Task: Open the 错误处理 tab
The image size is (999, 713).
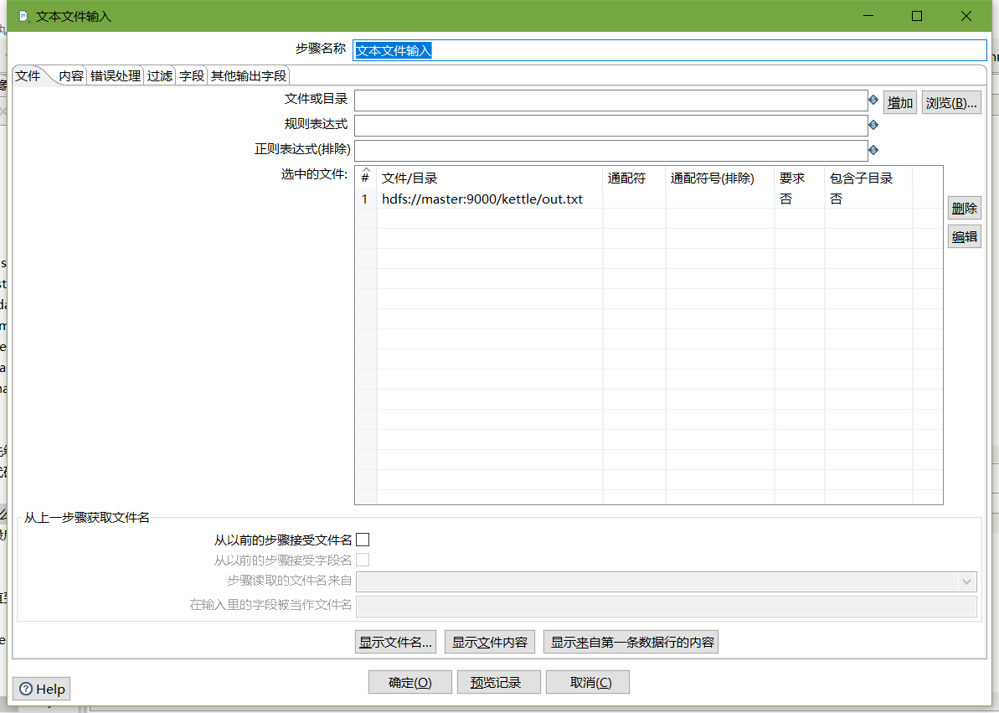Action: (x=116, y=76)
